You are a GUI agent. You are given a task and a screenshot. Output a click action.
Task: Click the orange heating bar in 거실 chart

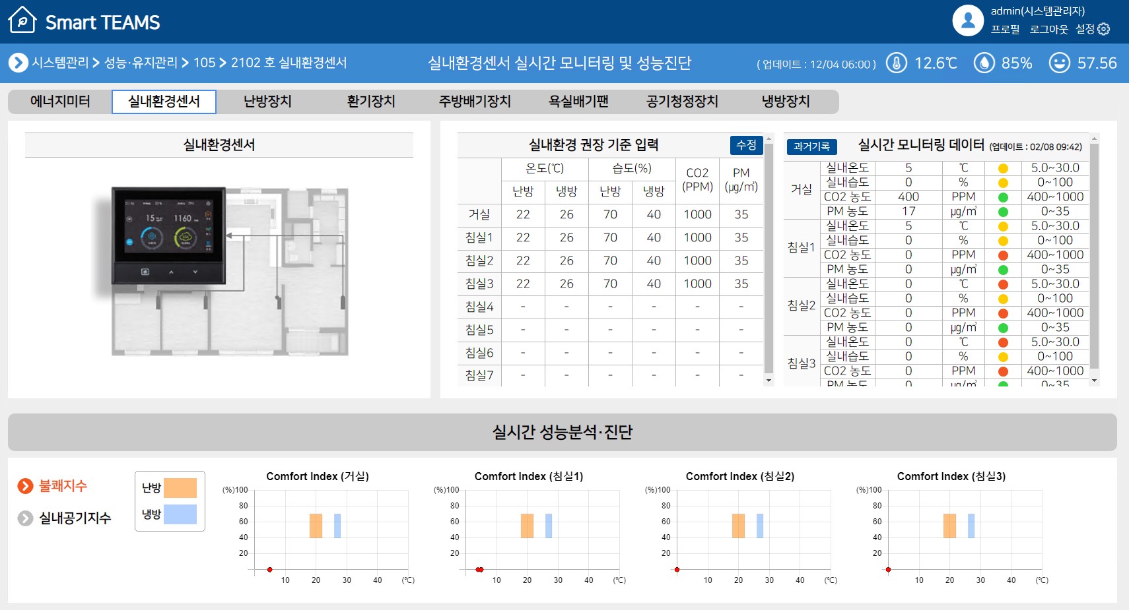tap(316, 526)
